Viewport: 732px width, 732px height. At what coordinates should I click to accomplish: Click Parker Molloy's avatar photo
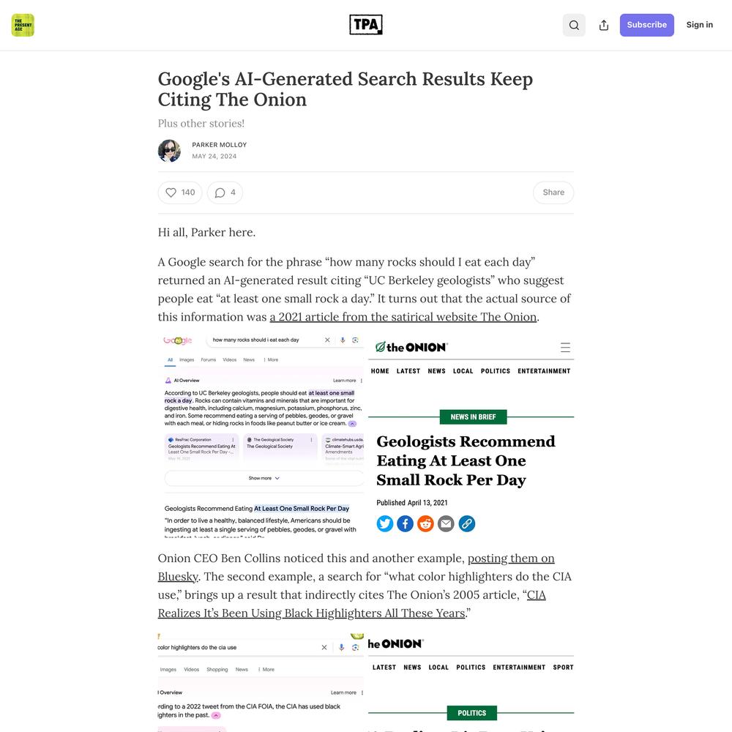[170, 151]
